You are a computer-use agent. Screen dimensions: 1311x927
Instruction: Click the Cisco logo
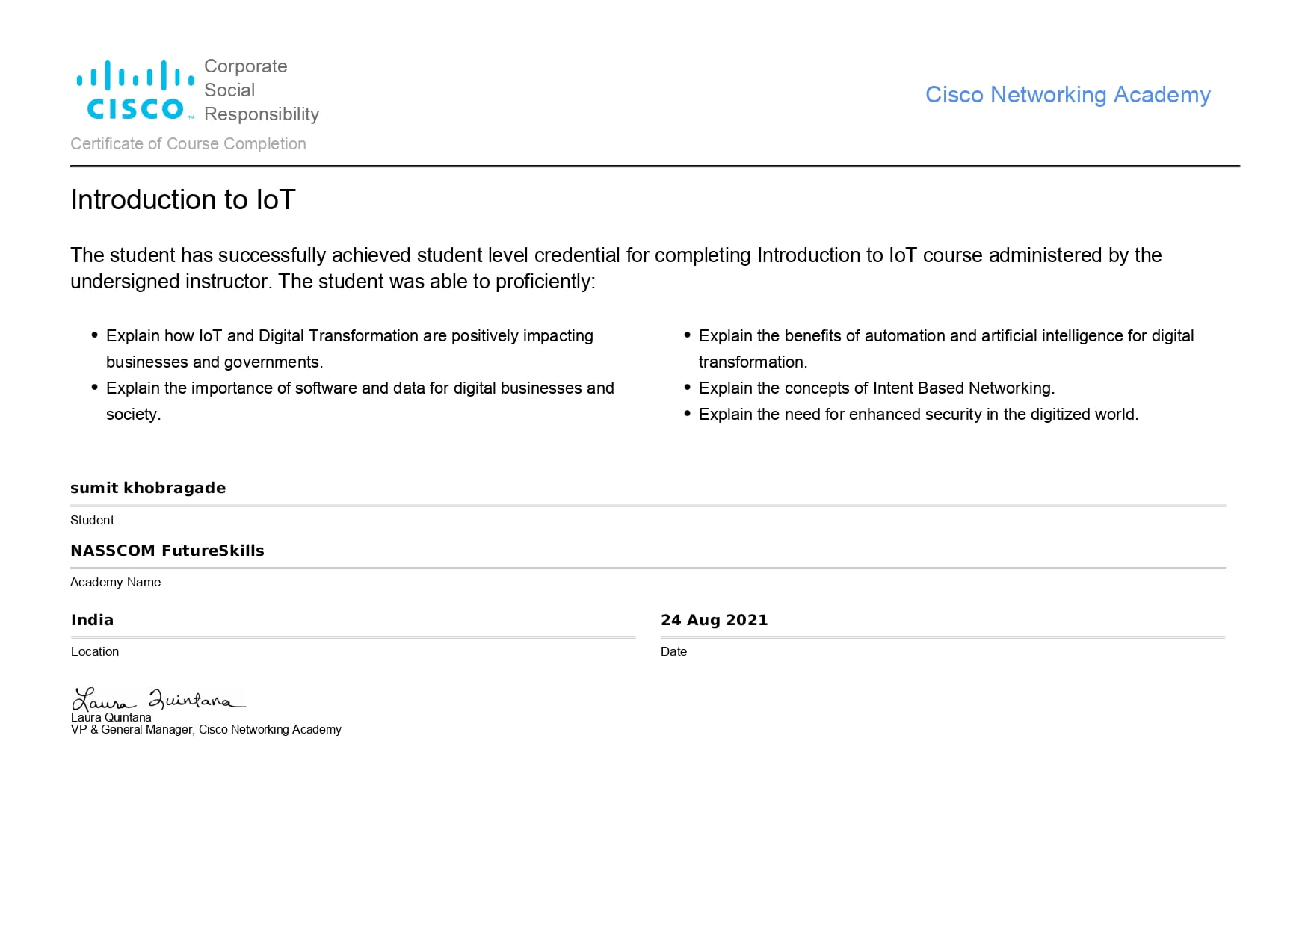tap(135, 90)
